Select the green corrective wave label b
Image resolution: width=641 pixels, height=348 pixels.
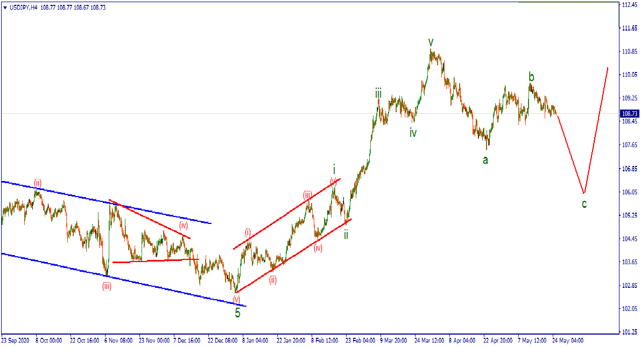pyautogui.click(x=531, y=76)
